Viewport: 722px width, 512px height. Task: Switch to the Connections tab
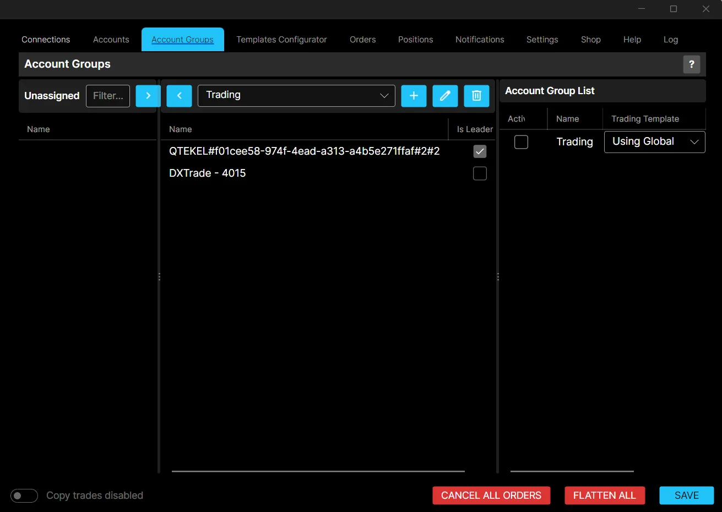click(46, 40)
